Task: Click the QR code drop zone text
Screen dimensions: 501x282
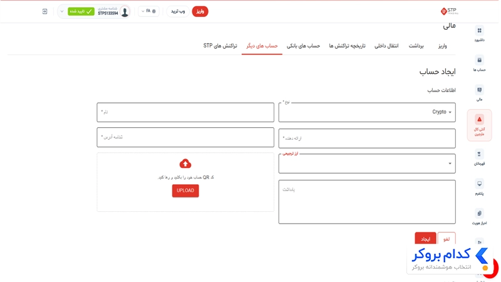Action: (x=185, y=177)
